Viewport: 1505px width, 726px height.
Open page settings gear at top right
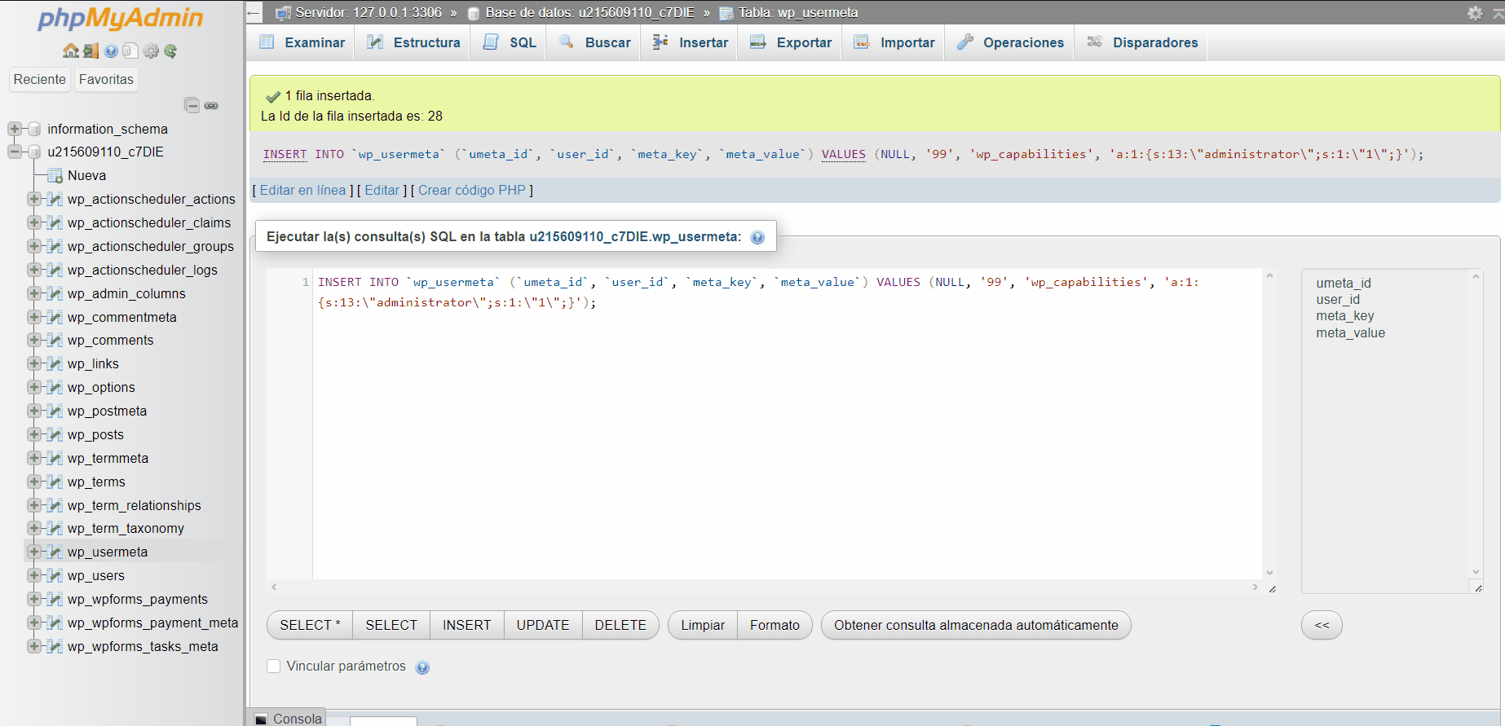pyautogui.click(x=1474, y=13)
